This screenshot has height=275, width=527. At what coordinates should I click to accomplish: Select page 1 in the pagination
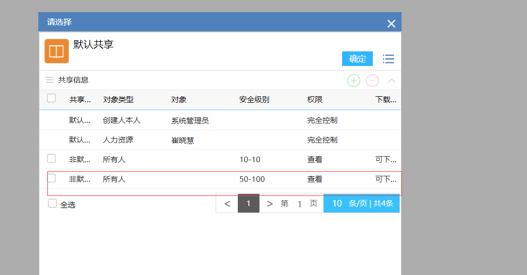point(248,203)
